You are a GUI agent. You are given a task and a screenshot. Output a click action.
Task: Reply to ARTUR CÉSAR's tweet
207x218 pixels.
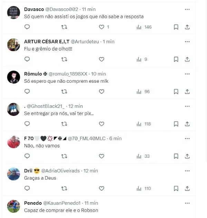tap(27, 59)
